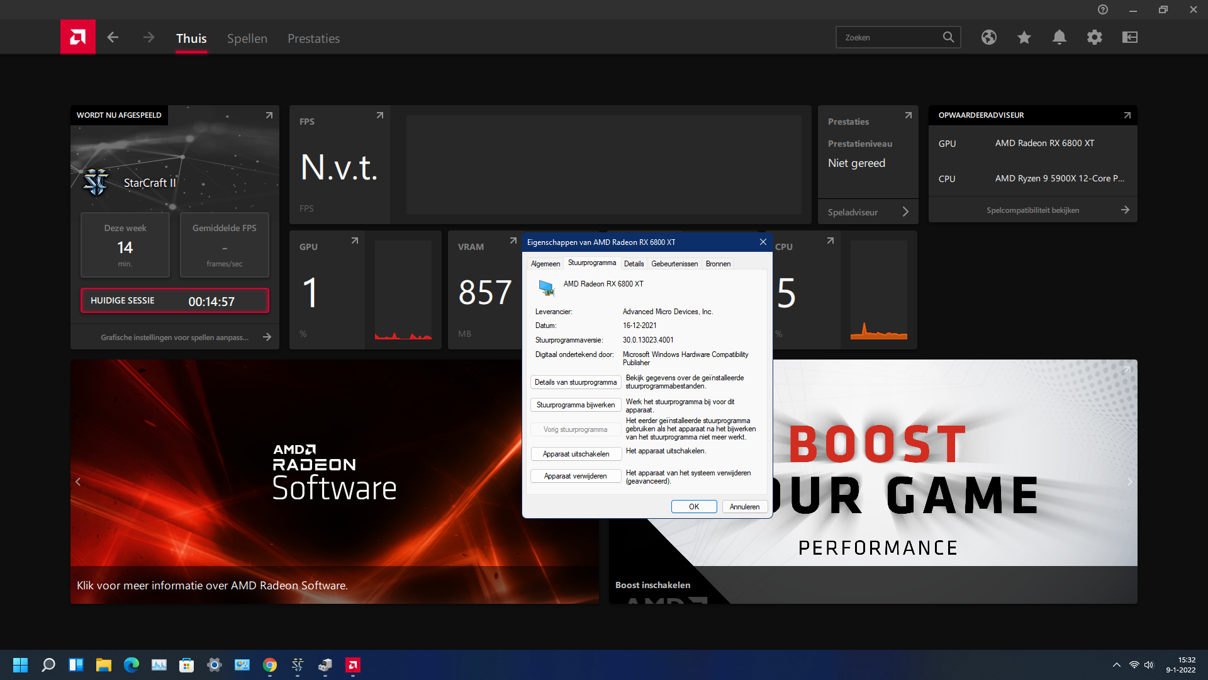Toggle the sidebar panel icon
Screen dimensions: 1208x680
[1130, 37]
